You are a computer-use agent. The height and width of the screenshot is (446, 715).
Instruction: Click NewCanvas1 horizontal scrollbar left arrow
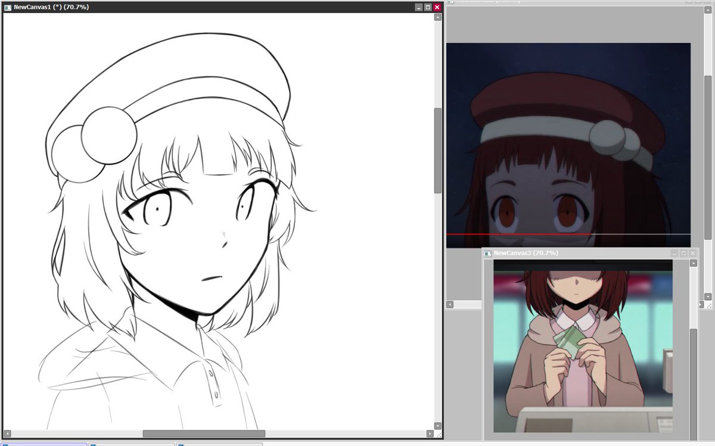coord(8,434)
